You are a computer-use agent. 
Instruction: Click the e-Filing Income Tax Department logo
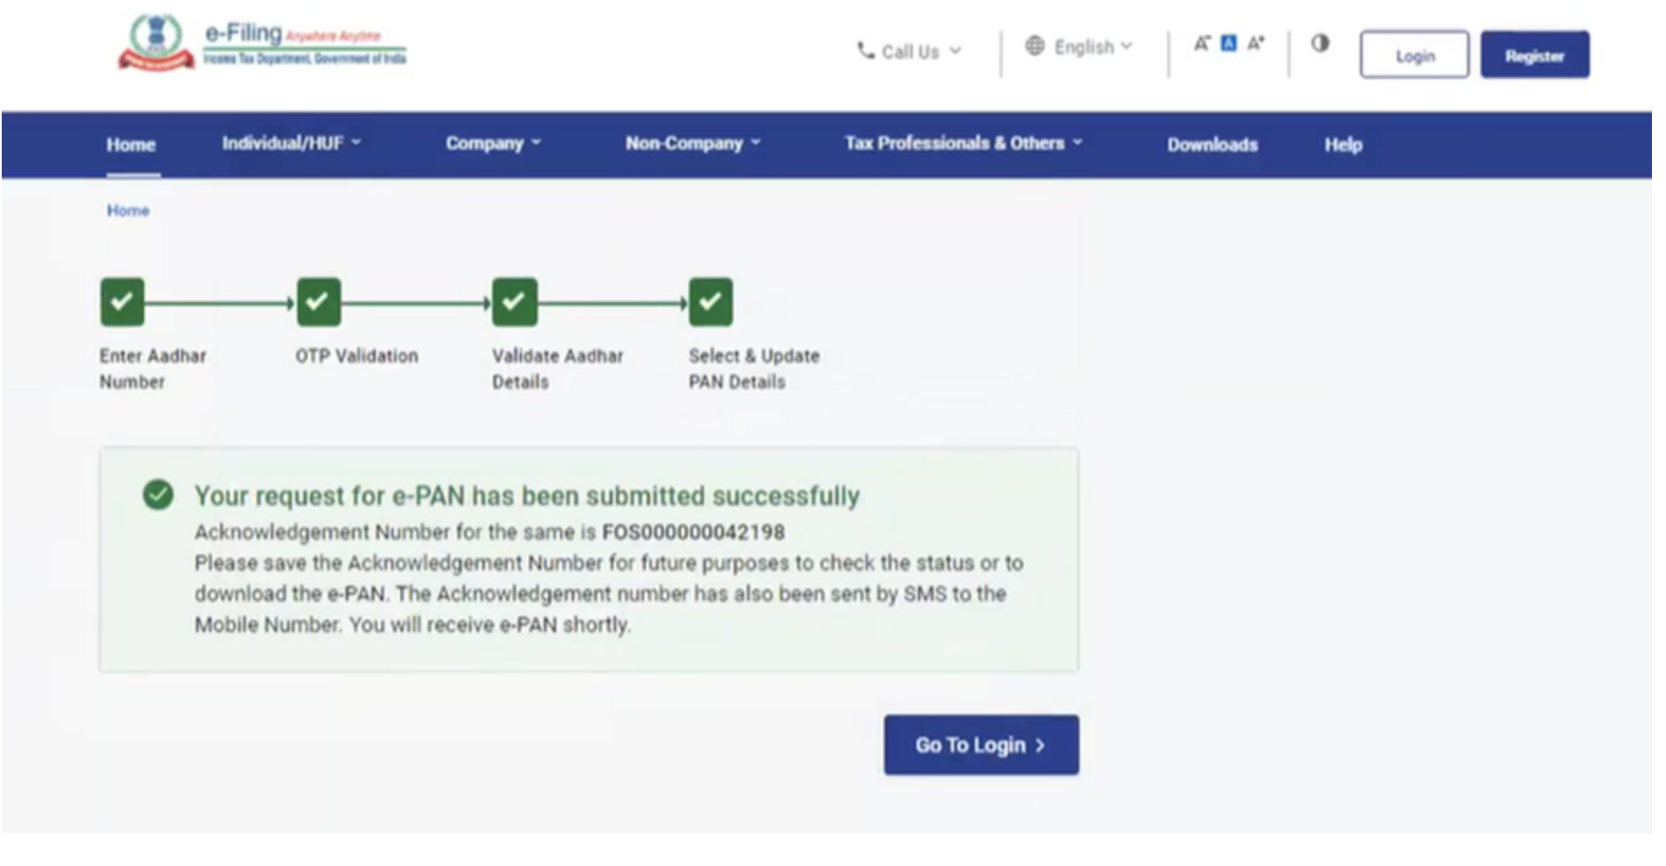(x=262, y=42)
